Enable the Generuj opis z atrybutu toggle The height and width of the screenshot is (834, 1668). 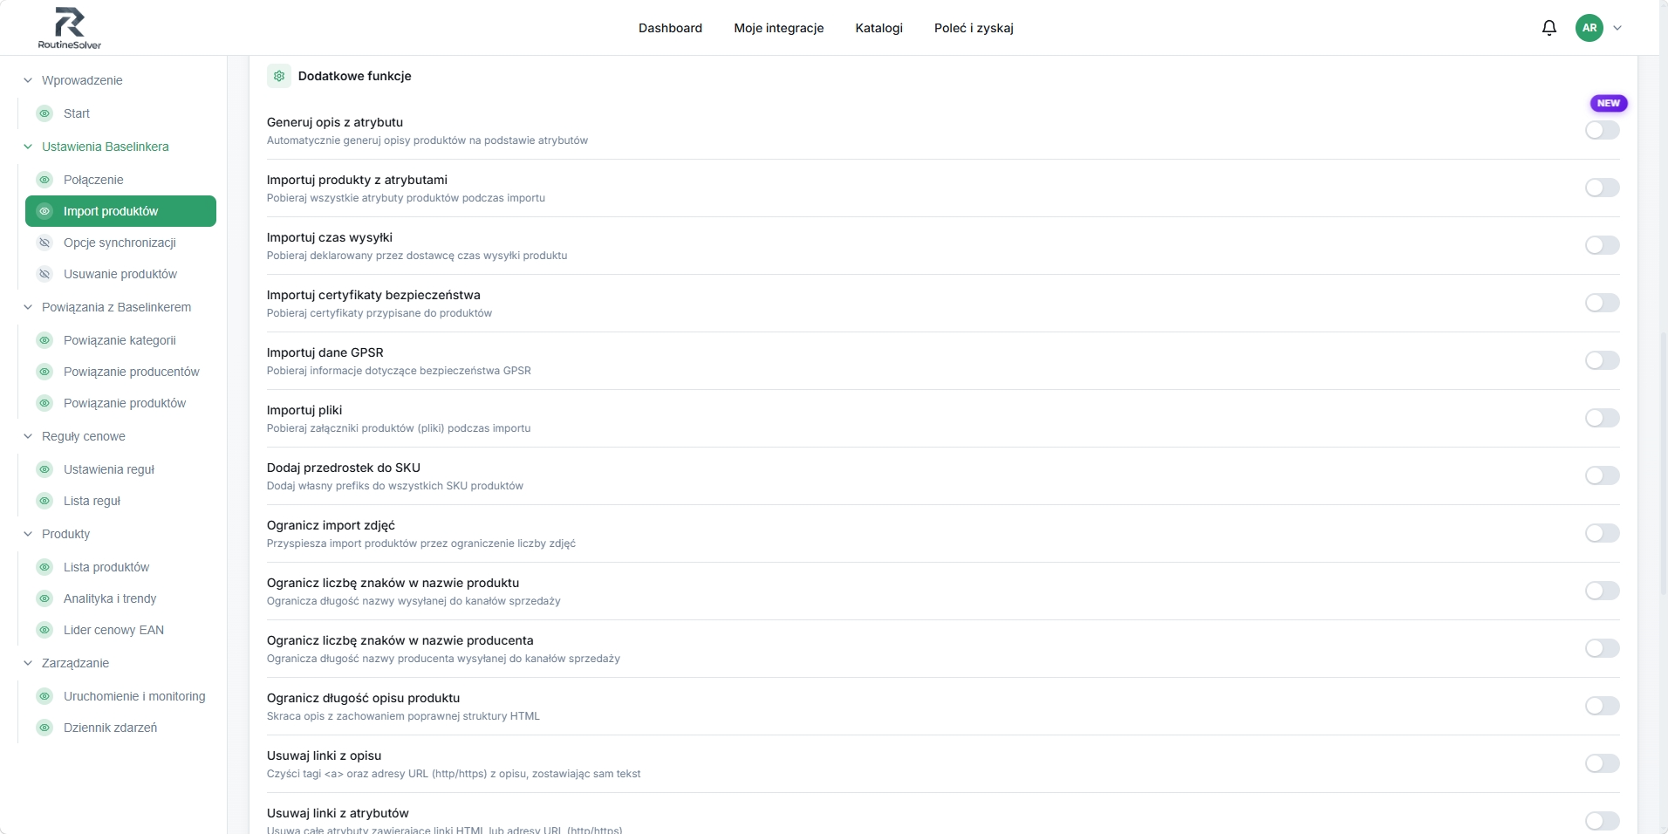pos(1602,130)
